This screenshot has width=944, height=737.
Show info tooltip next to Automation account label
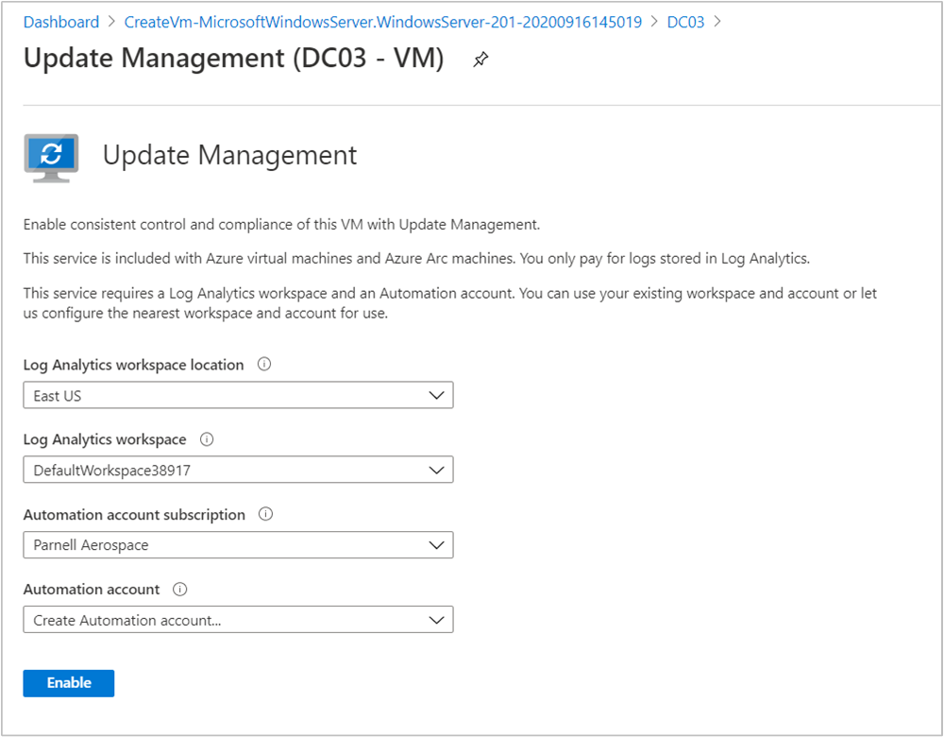click(179, 589)
